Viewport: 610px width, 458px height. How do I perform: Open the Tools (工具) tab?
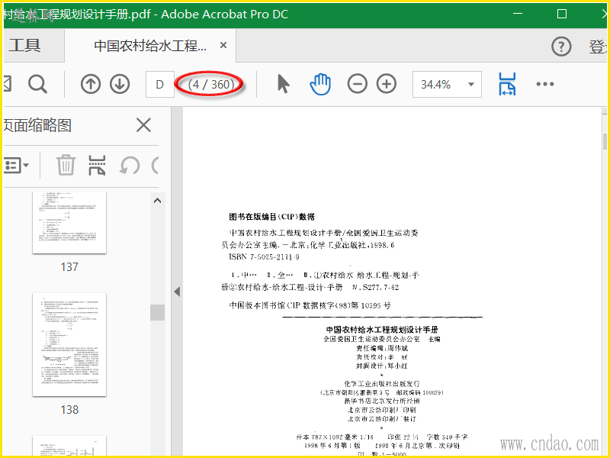click(x=24, y=46)
